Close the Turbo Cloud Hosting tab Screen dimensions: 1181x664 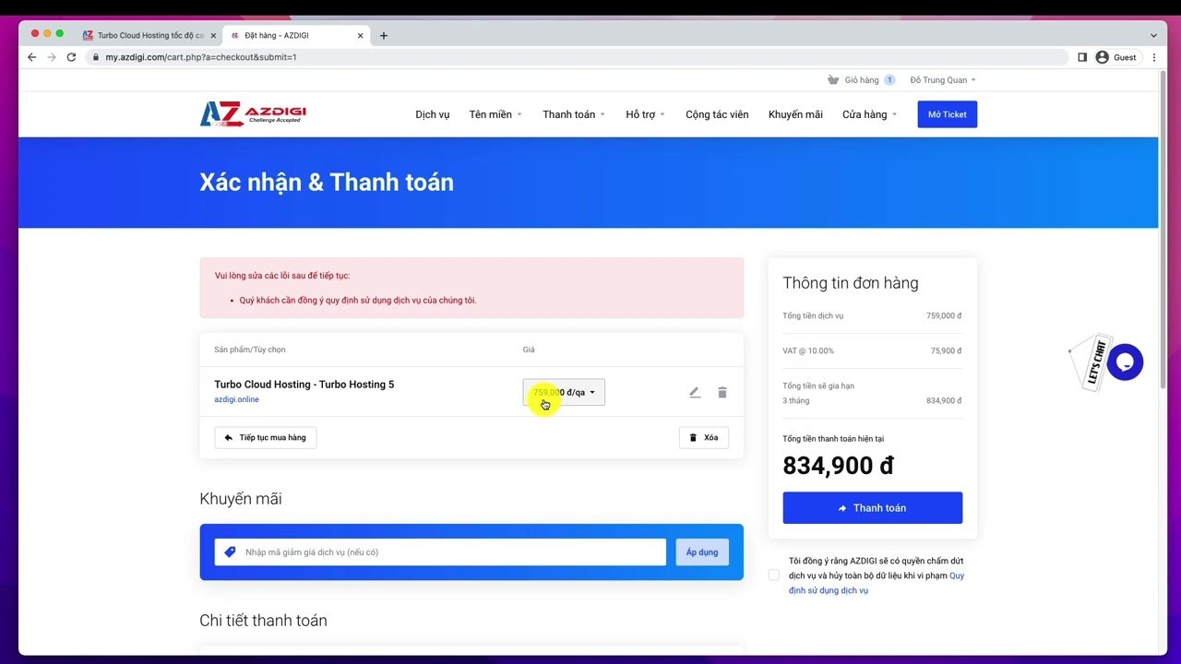coord(213,36)
